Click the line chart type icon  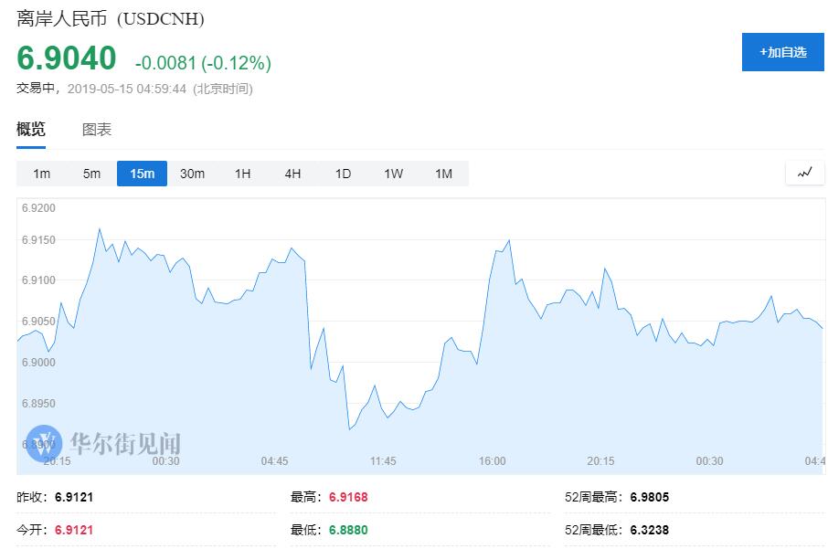click(x=804, y=173)
